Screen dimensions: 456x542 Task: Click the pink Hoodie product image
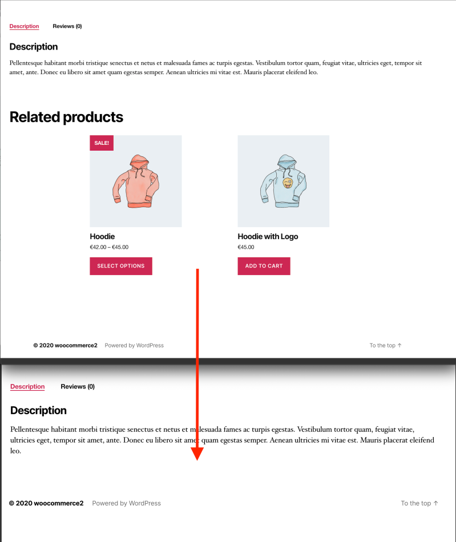[136, 181]
